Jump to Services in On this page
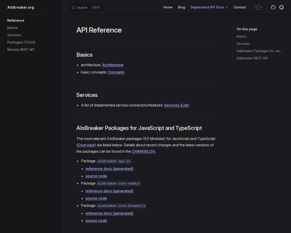Image resolution: width=291 pixels, height=233 pixels. (243, 44)
